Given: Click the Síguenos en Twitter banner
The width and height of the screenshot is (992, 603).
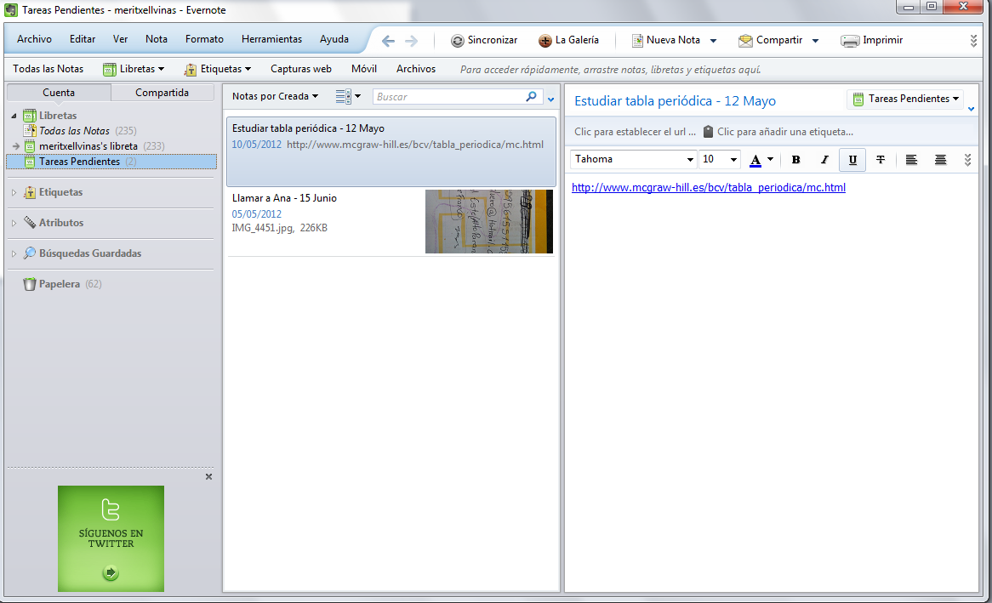Looking at the screenshot, I should pos(111,538).
